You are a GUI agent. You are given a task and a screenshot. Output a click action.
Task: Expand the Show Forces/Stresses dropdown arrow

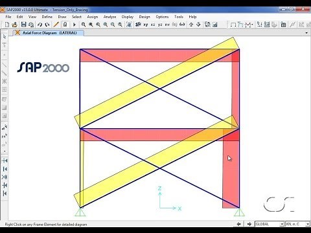point(252,25)
